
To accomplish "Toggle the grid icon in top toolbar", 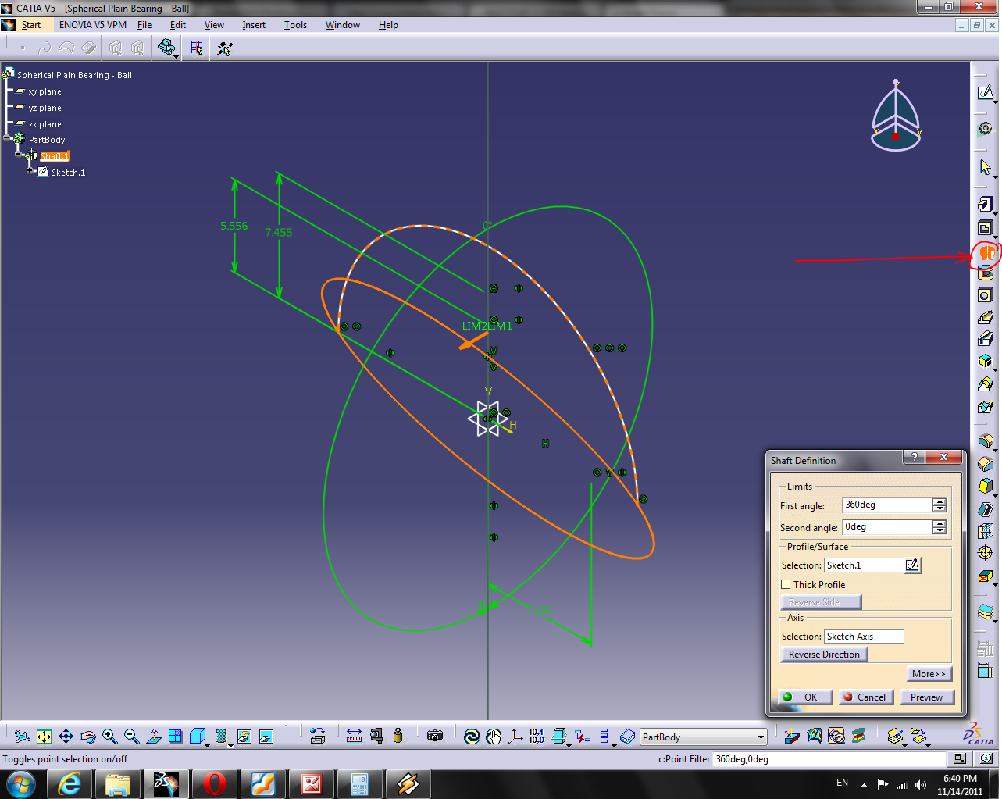I will pos(196,48).
